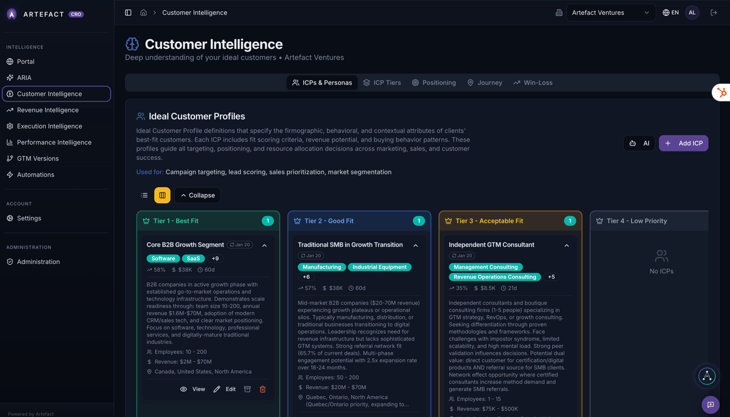The height and width of the screenshot is (417, 730).
Task: Click the Add ICP button
Action: point(683,143)
